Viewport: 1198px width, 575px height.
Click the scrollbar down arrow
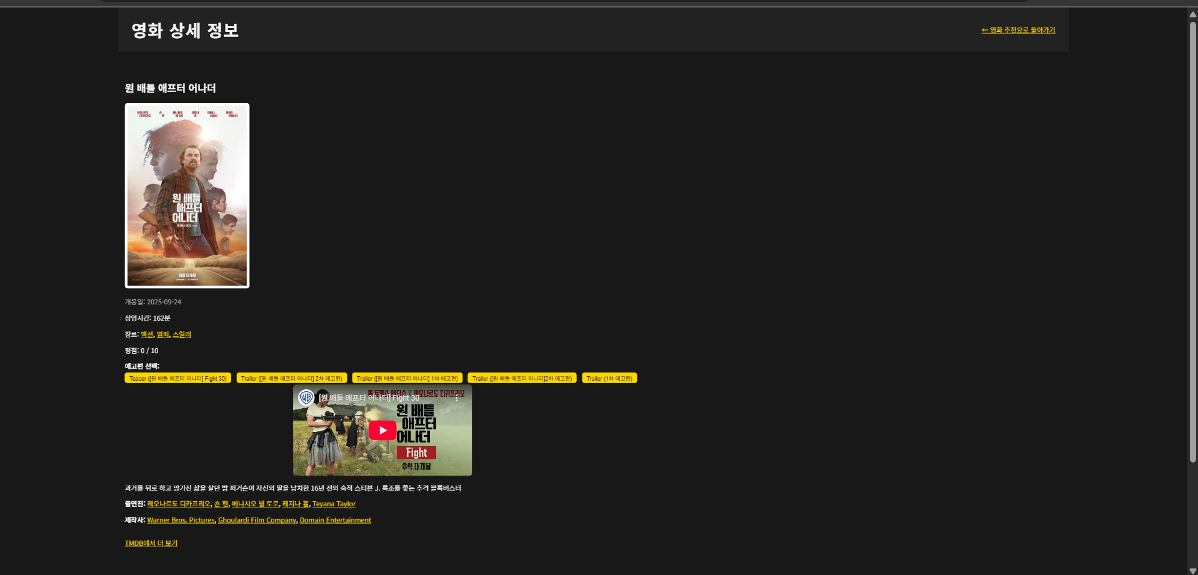(x=1192, y=570)
